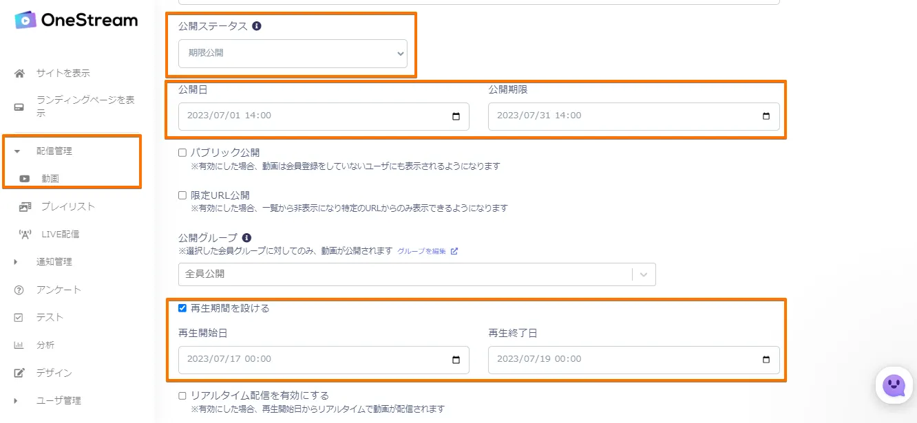The image size is (917, 423).
Task: Open calendar picker for 公開期限
Action: pyautogui.click(x=766, y=116)
